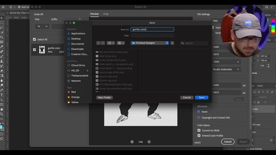Open the Finished Designs folder dropdown
This screenshot has height=155, width=276.
(x=150, y=43)
